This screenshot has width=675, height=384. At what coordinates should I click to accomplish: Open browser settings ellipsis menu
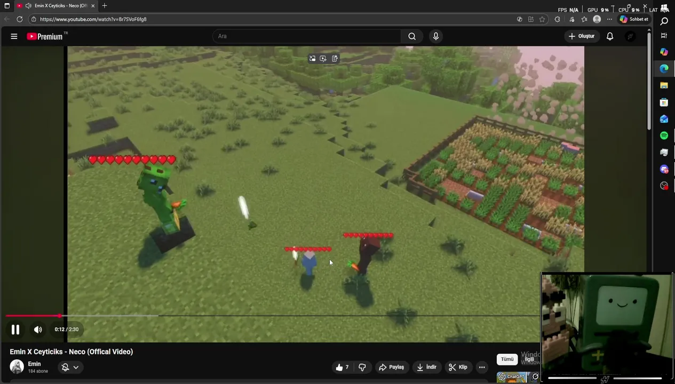[609, 19]
